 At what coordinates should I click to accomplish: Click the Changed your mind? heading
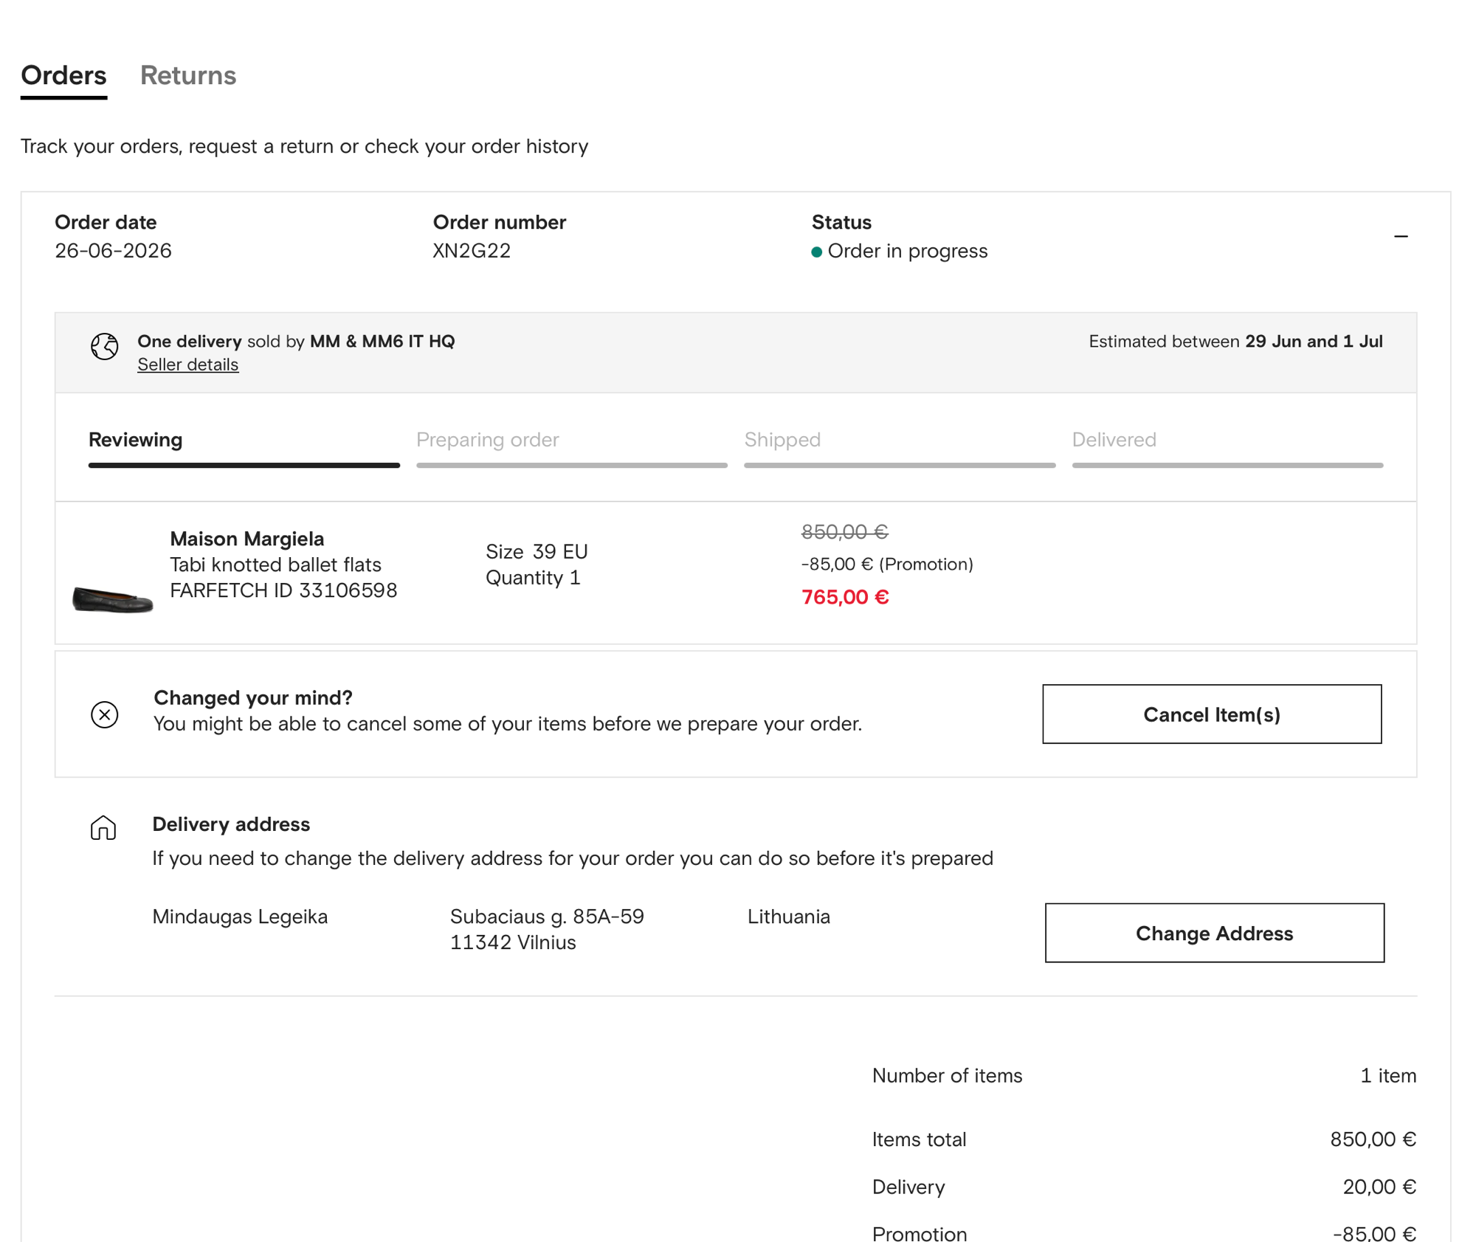pos(253,698)
